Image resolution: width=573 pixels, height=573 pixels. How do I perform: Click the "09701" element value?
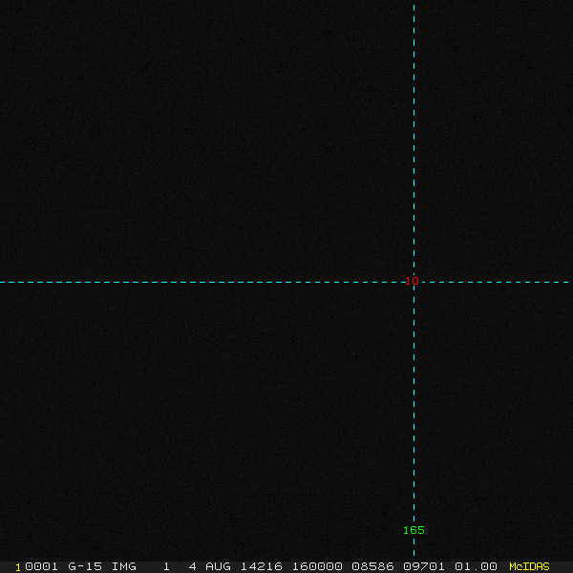click(x=424, y=566)
